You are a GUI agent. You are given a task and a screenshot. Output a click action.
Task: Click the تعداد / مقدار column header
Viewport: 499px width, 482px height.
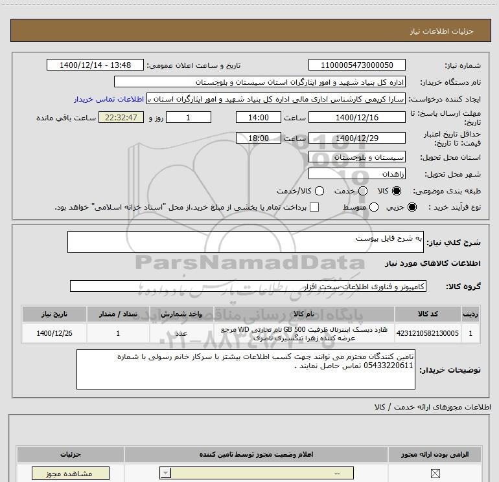[118, 314]
